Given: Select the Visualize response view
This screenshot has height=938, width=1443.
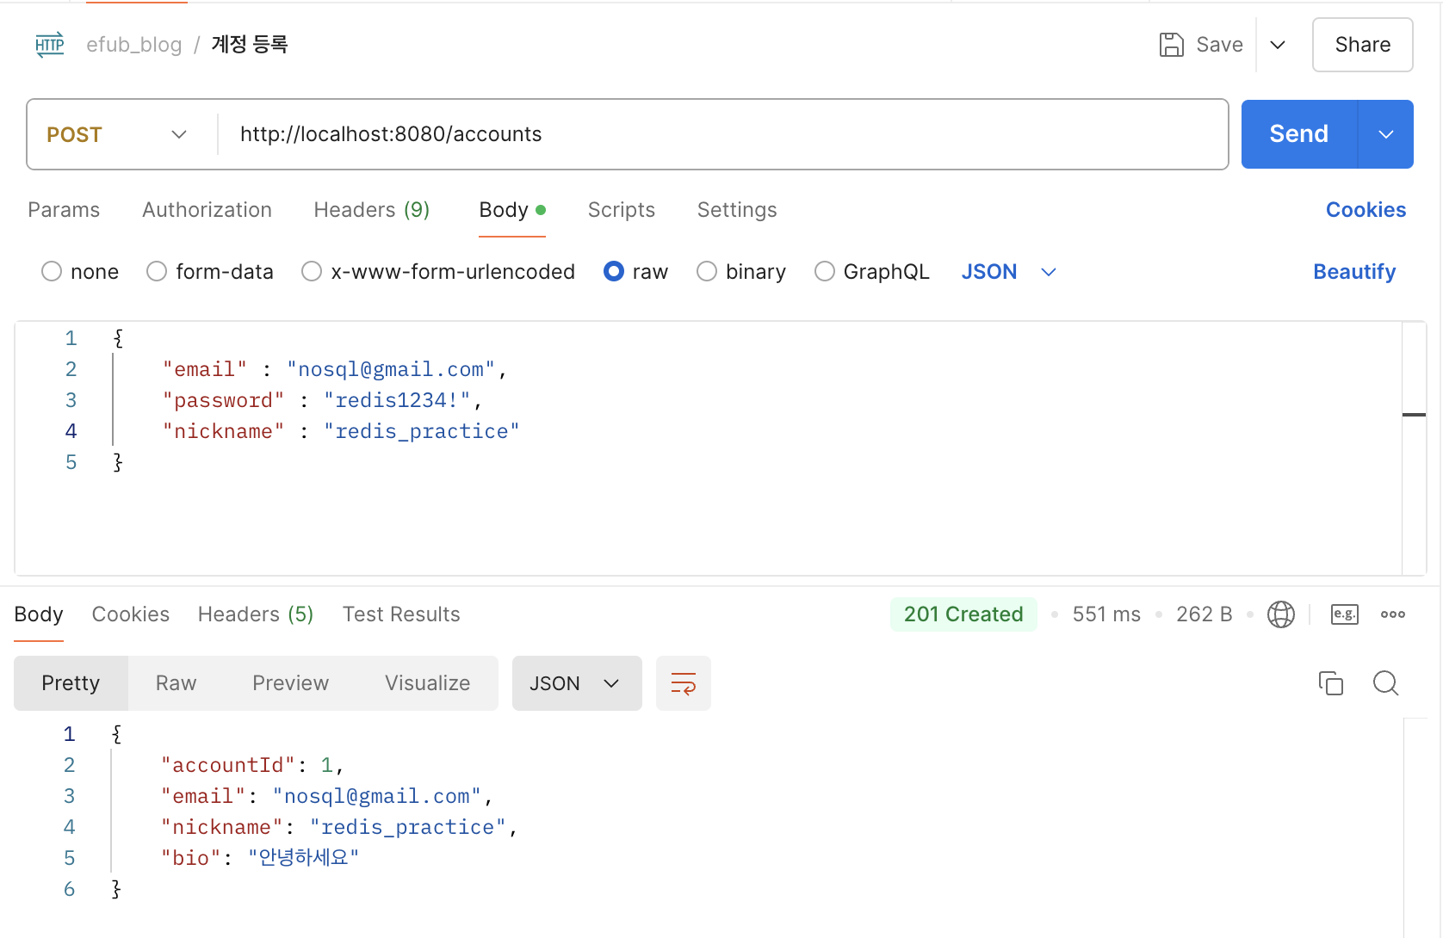Looking at the screenshot, I should point(428,683).
